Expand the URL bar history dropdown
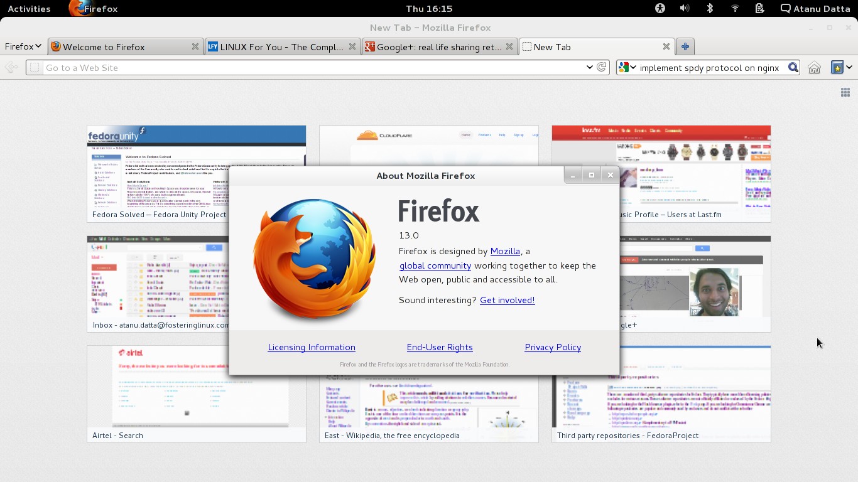858x482 pixels. click(x=589, y=67)
